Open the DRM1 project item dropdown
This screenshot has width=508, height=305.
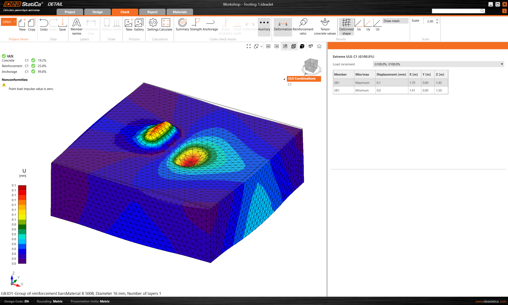click(15, 22)
